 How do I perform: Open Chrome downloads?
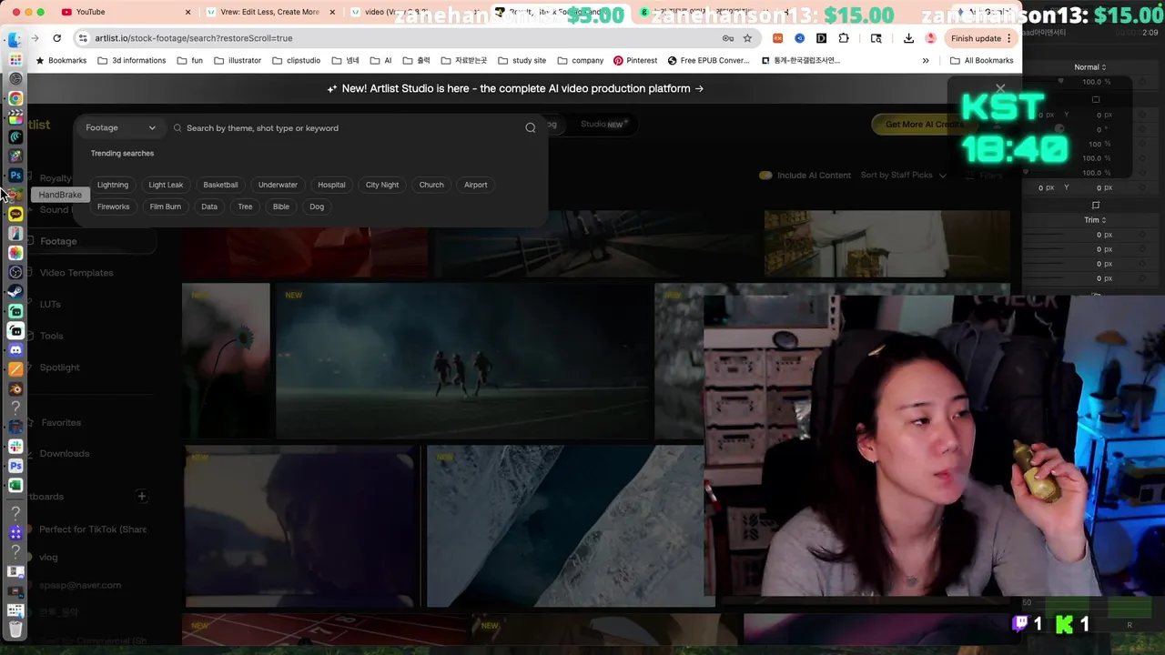coord(908,38)
